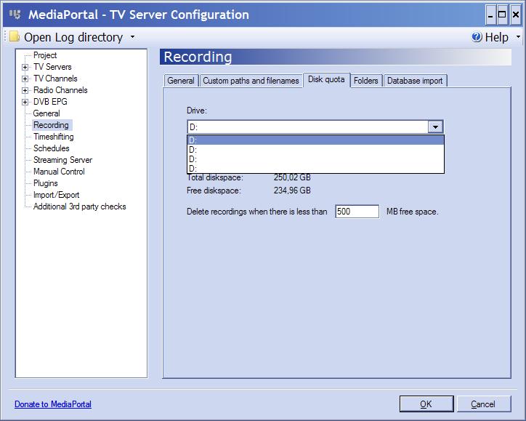The width and height of the screenshot is (526, 421).
Task: Expand the Radio Channels tree node
Action: [x=25, y=91]
